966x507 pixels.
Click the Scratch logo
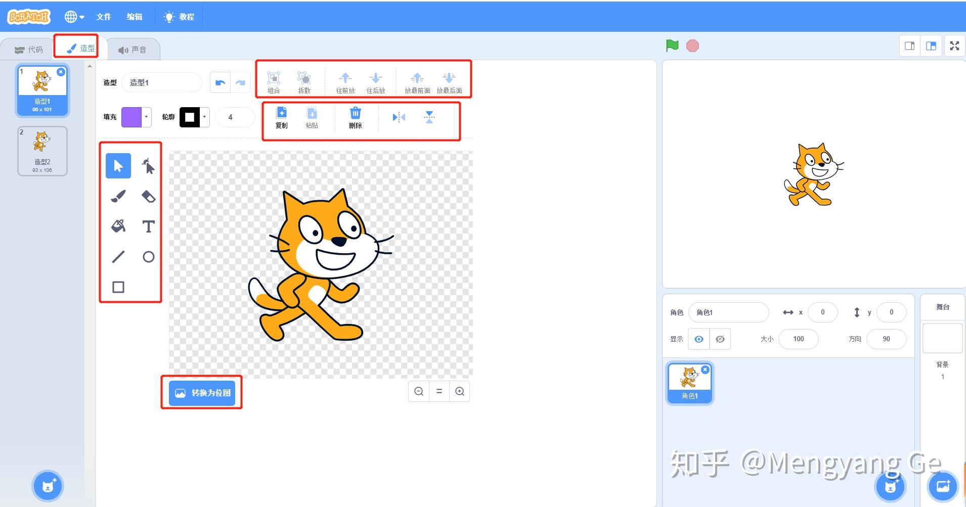29,17
